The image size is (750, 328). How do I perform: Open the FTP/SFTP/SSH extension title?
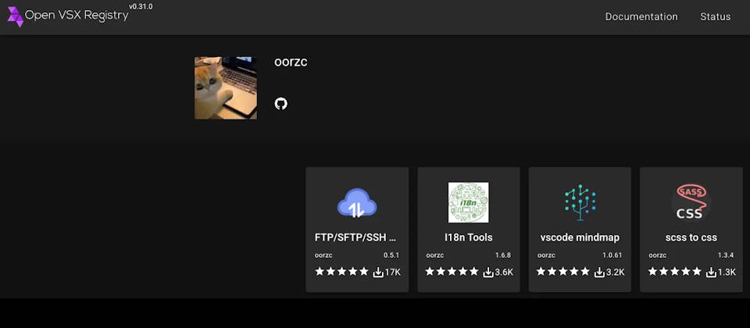point(357,237)
